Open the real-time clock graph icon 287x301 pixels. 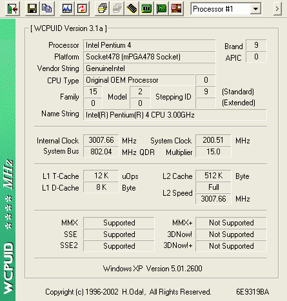pos(67,9)
